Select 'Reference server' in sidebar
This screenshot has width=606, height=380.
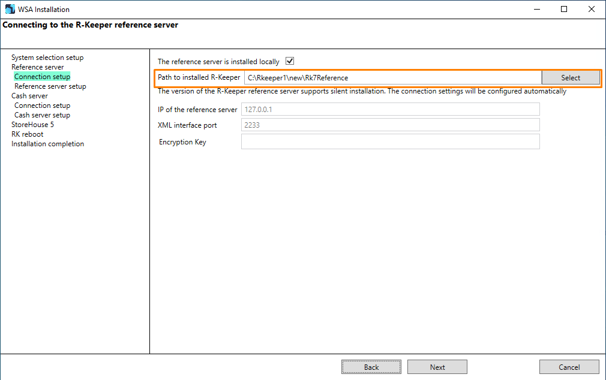[37, 67]
